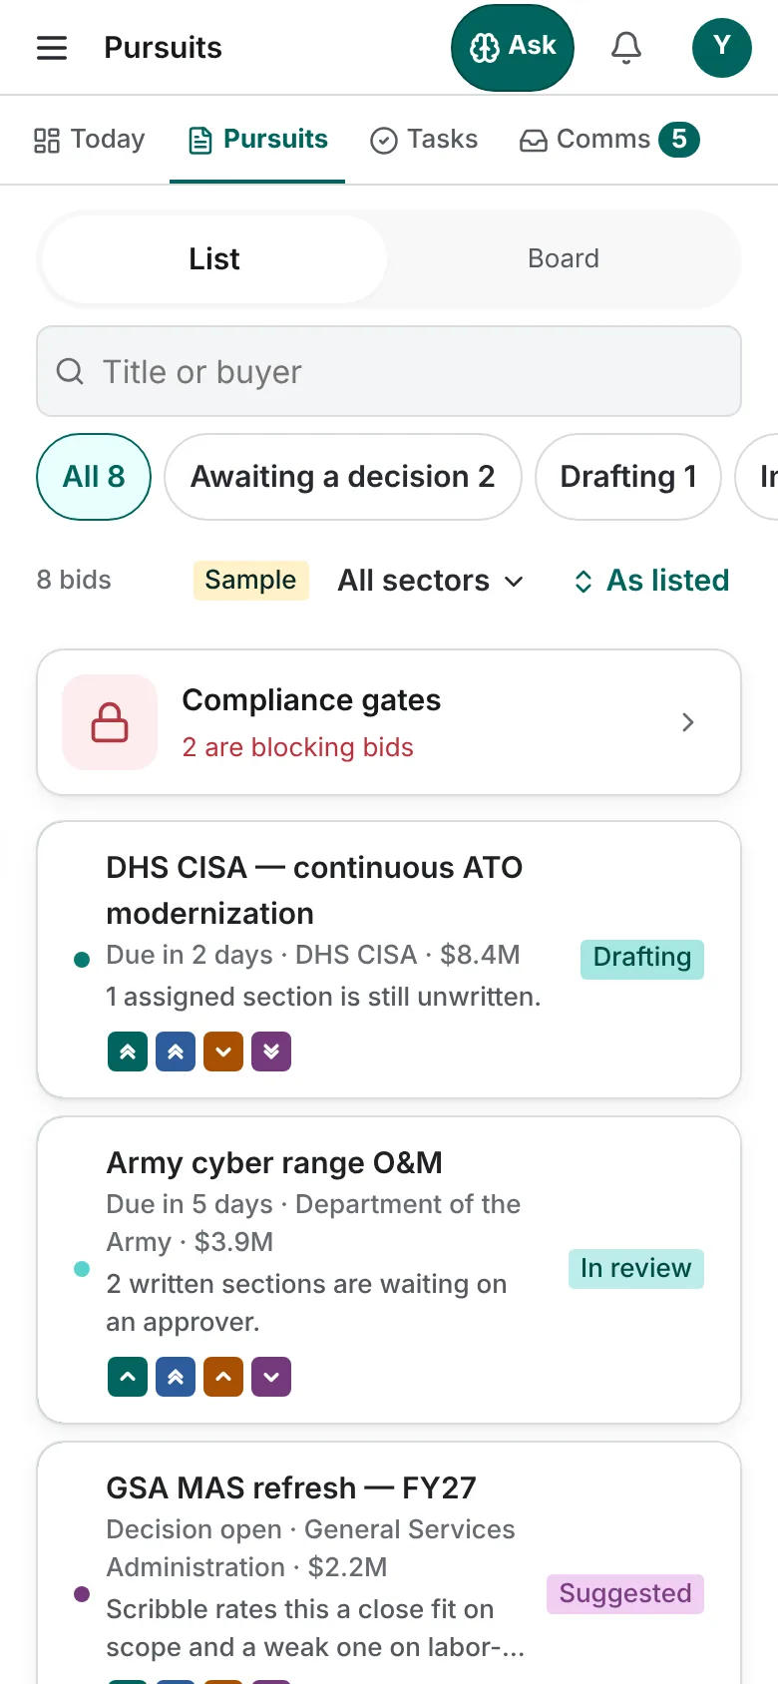Focus the Title or buyer search field
The height and width of the screenshot is (1684, 778).
(x=389, y=371)
